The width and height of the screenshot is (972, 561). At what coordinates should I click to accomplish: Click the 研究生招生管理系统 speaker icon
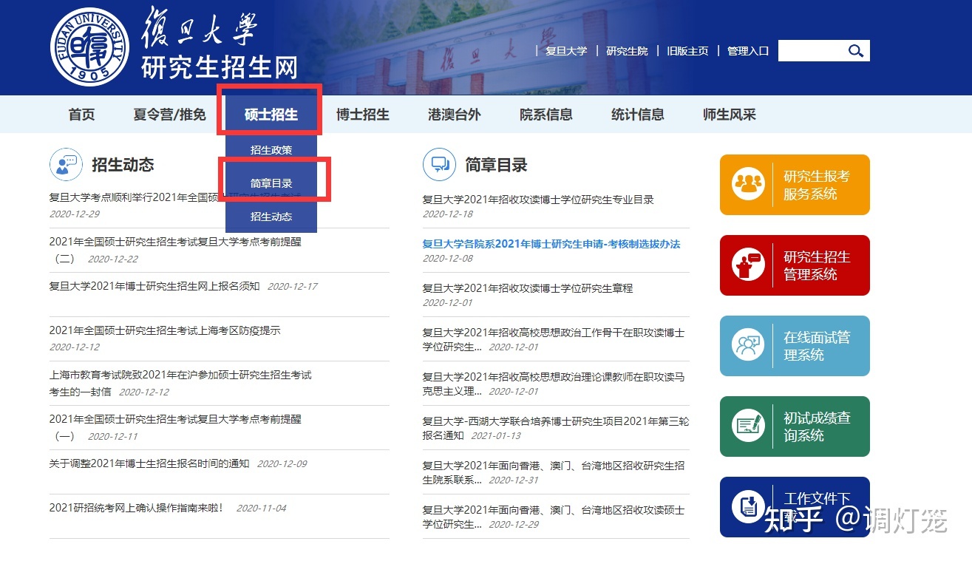pyautogui.click(x=747, y=265)
